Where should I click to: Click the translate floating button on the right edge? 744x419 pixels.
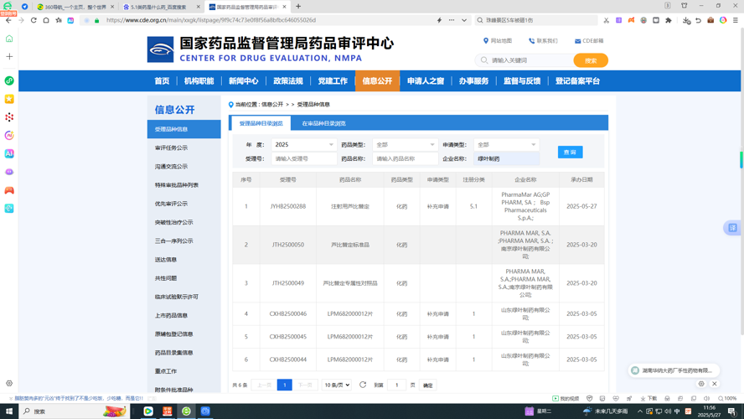click(732, 228)
